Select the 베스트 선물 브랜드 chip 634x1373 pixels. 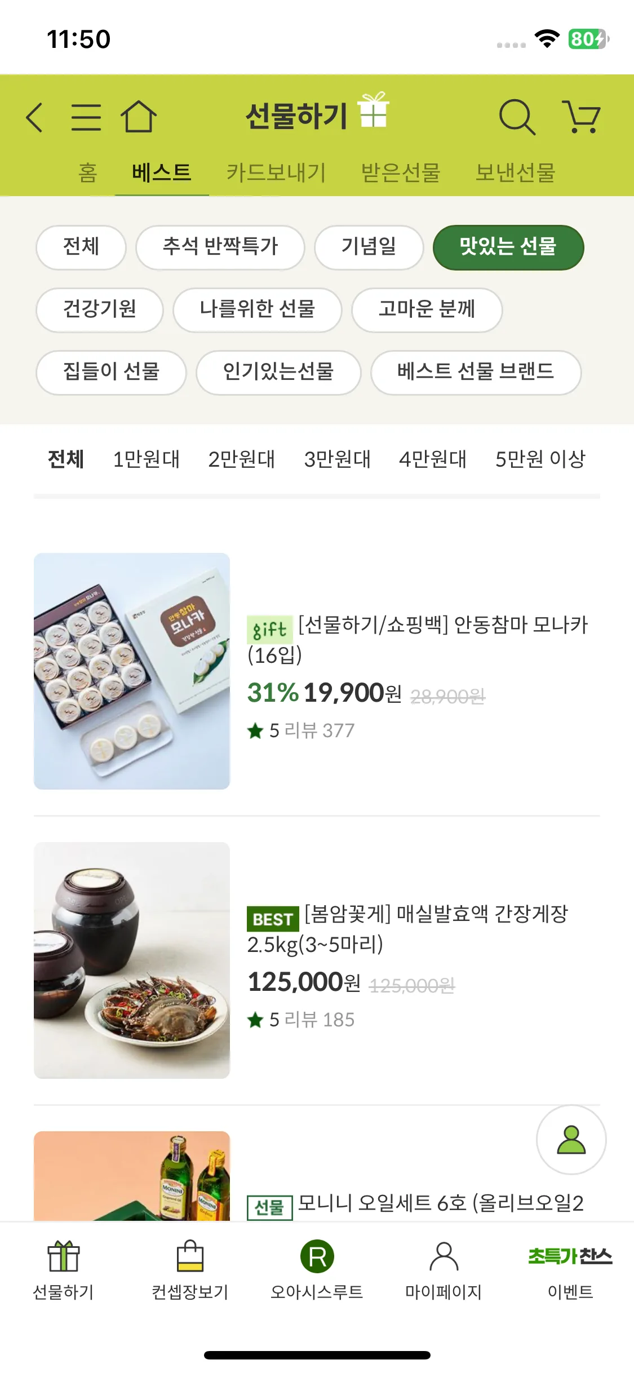click(476, 373)
